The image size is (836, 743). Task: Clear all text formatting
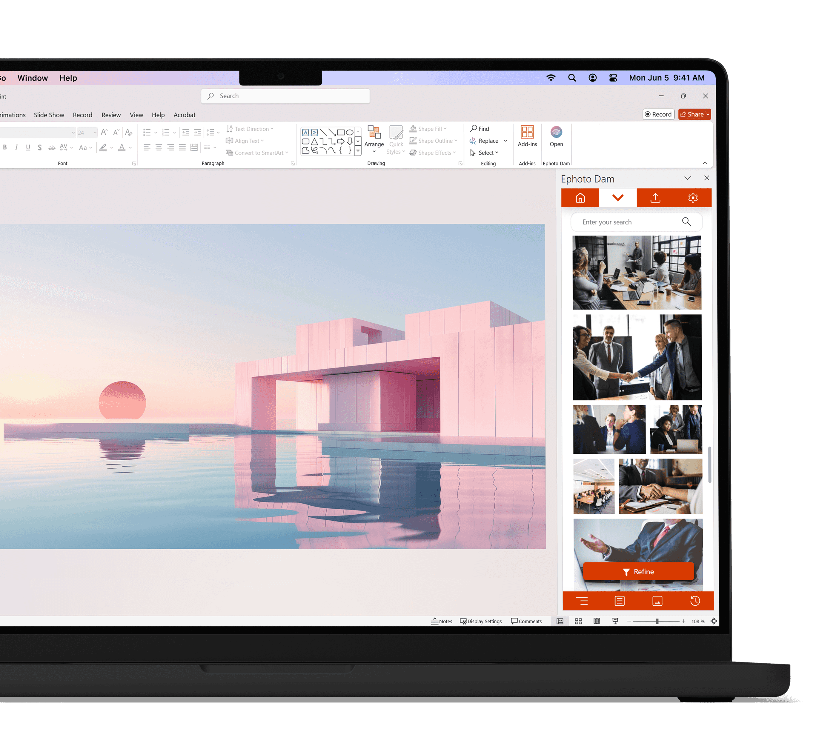click(128, 132)
